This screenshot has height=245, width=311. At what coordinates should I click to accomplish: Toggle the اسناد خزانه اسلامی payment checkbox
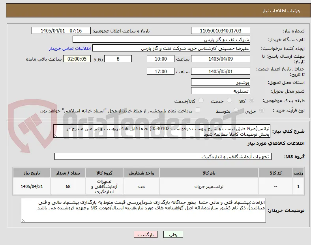tap(198, 110)
